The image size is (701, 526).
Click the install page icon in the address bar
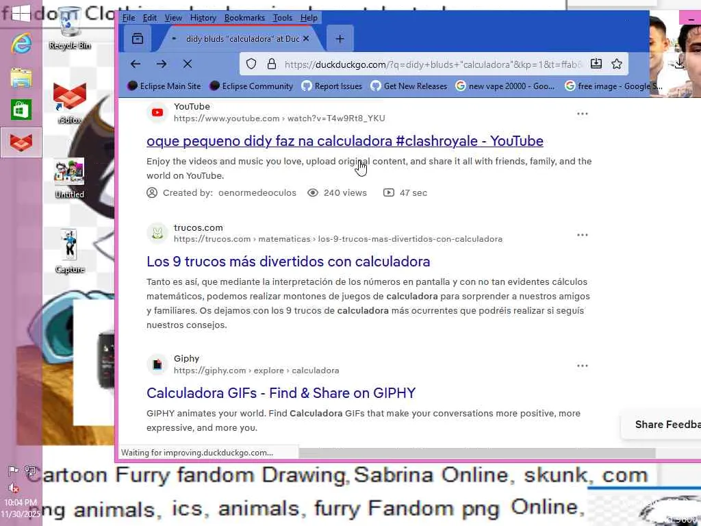(x=596, y=64)
